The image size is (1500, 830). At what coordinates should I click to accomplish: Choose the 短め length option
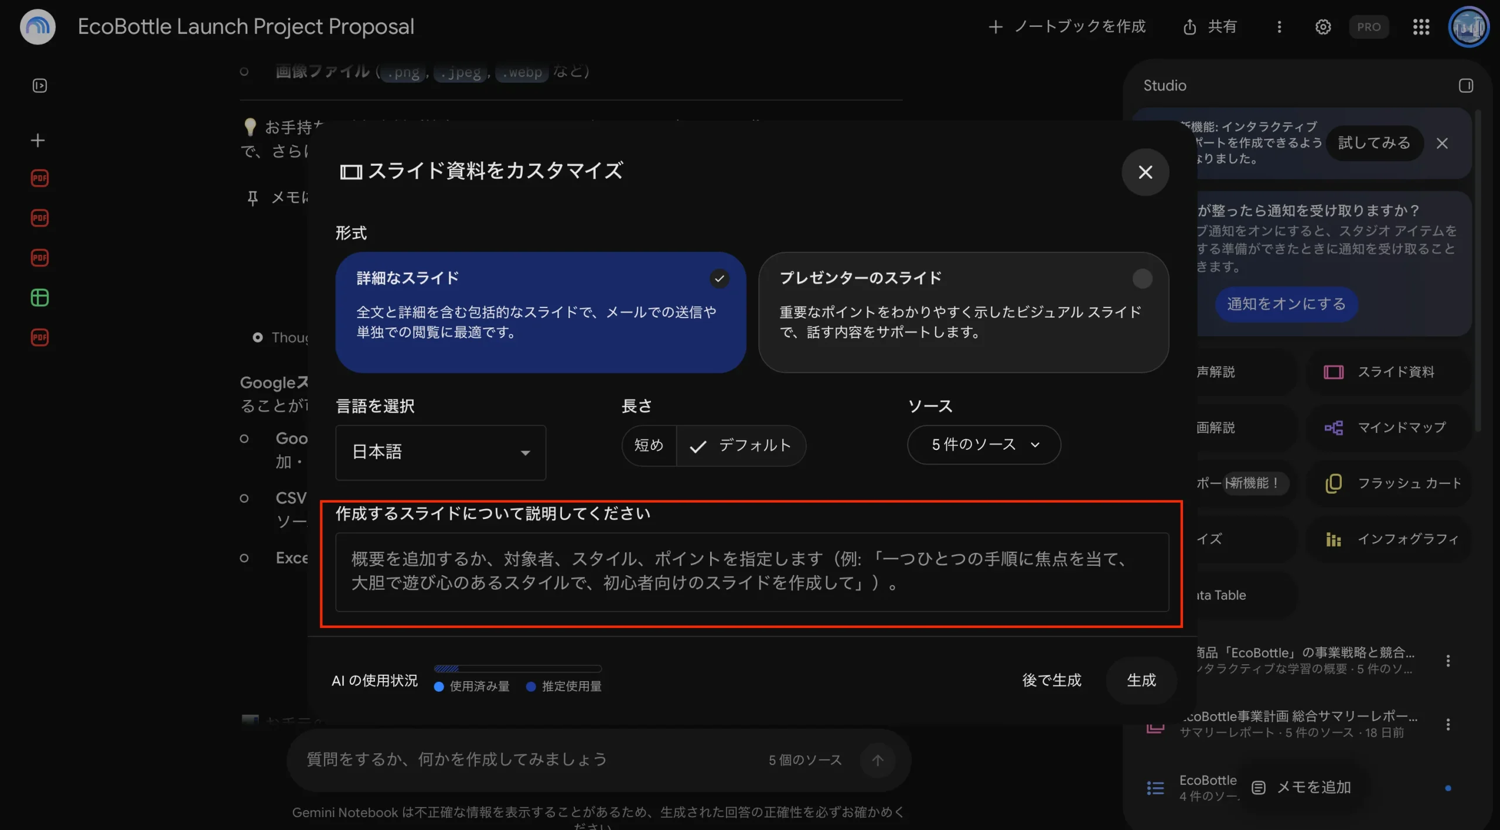coord(649,446)
